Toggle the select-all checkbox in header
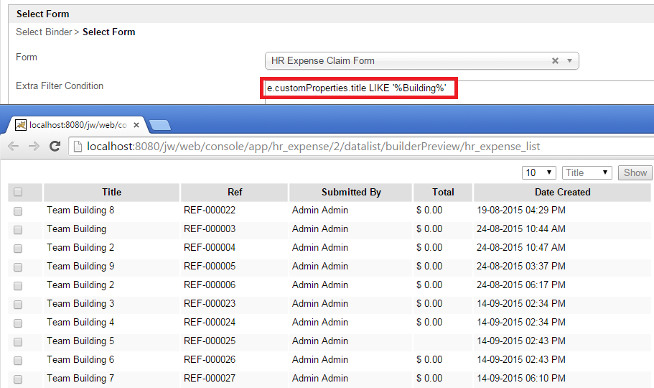The width and height of the screenshot is (654, 388). tap(18, 192)
